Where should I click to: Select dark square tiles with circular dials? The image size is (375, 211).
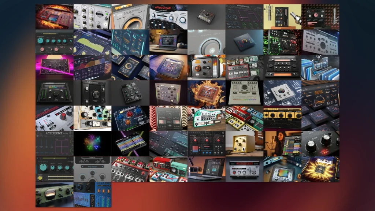(320, 118)
